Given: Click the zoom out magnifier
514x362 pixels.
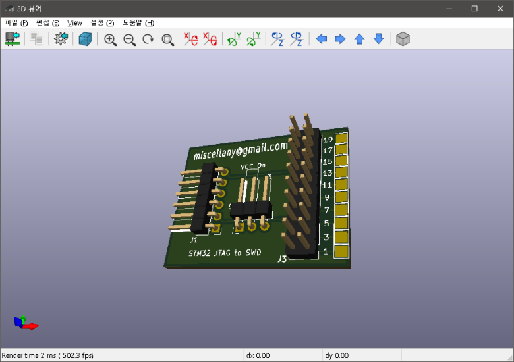Looking at the screenshot, I should point(129,39).
